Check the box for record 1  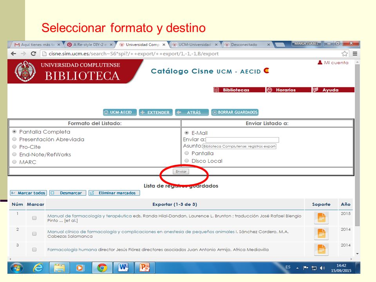pyautogui.click(x=34, y=218)
